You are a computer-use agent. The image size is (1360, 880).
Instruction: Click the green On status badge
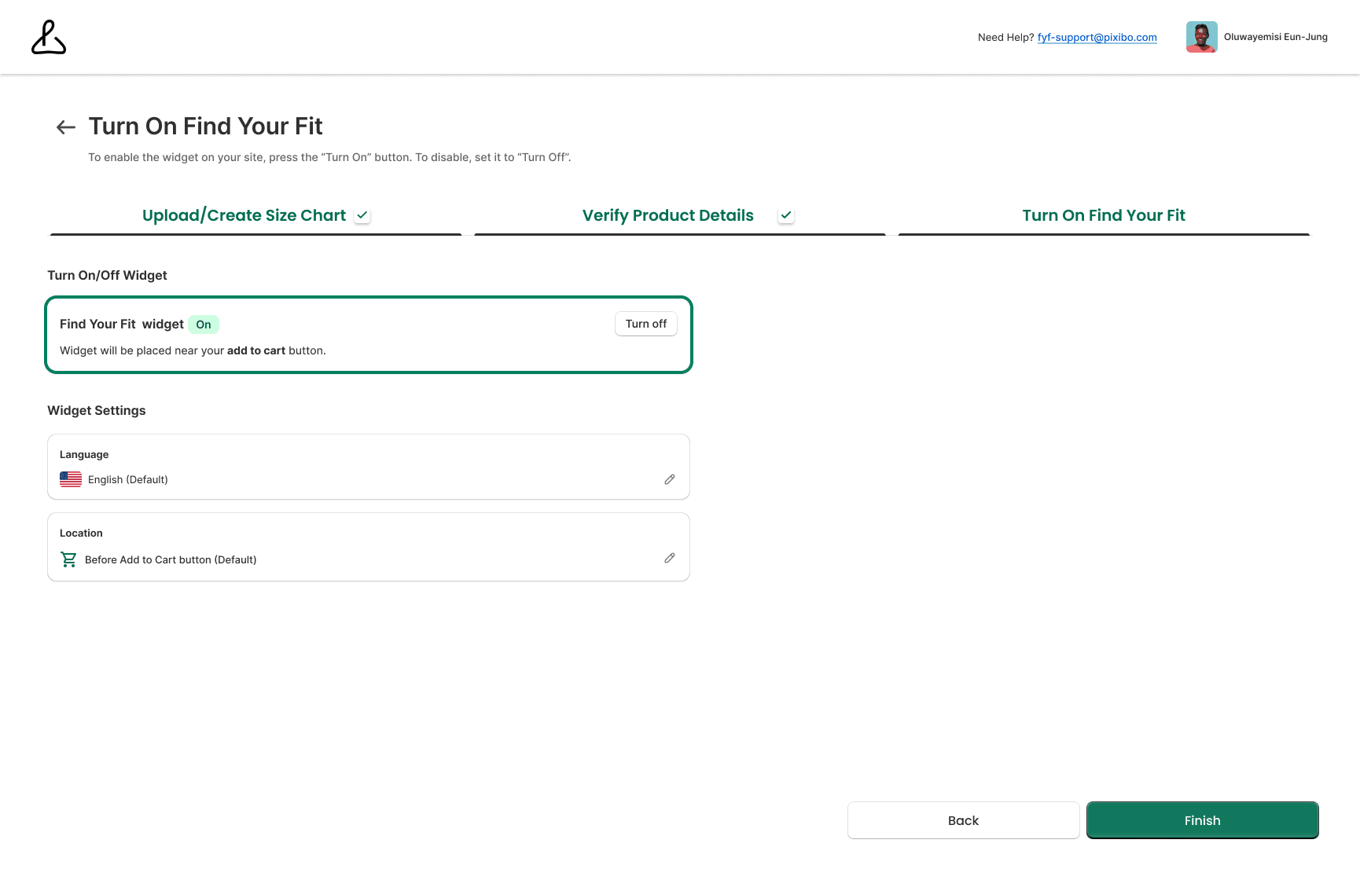204,324
